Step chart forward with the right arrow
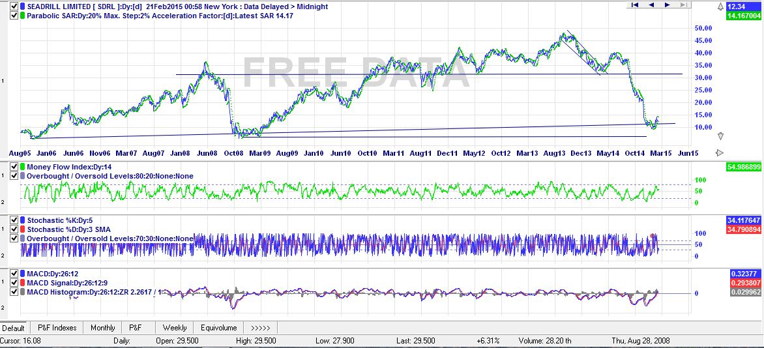764x348 pixels. [667, 5]
